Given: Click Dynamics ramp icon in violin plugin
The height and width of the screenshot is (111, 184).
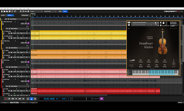Looking at the screenshot, I should click(x=132, y=60).
